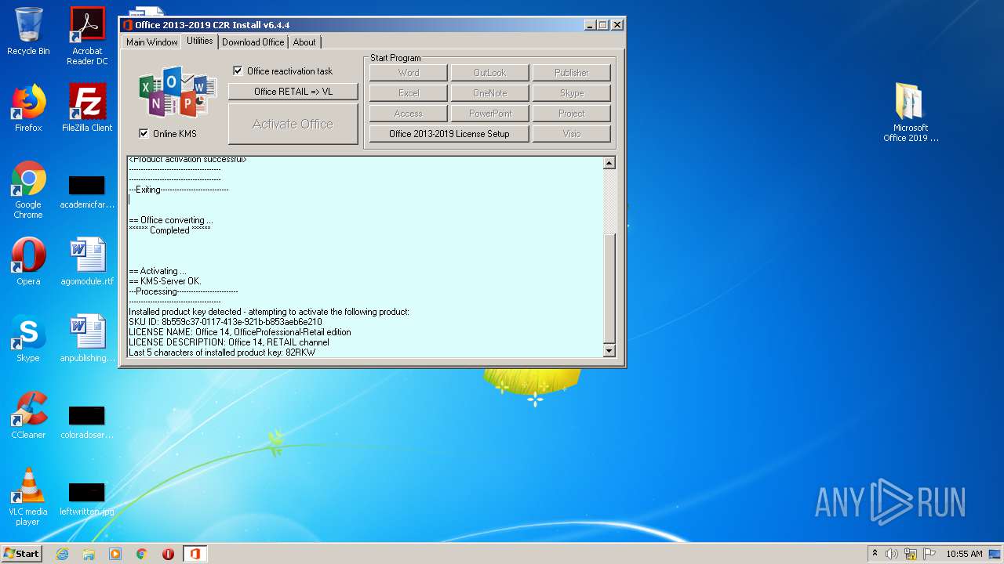Open agomodule.rtf document icon
Image resolution: width=1004 pixels, height=564 pixels.
[x=87, y=262]
